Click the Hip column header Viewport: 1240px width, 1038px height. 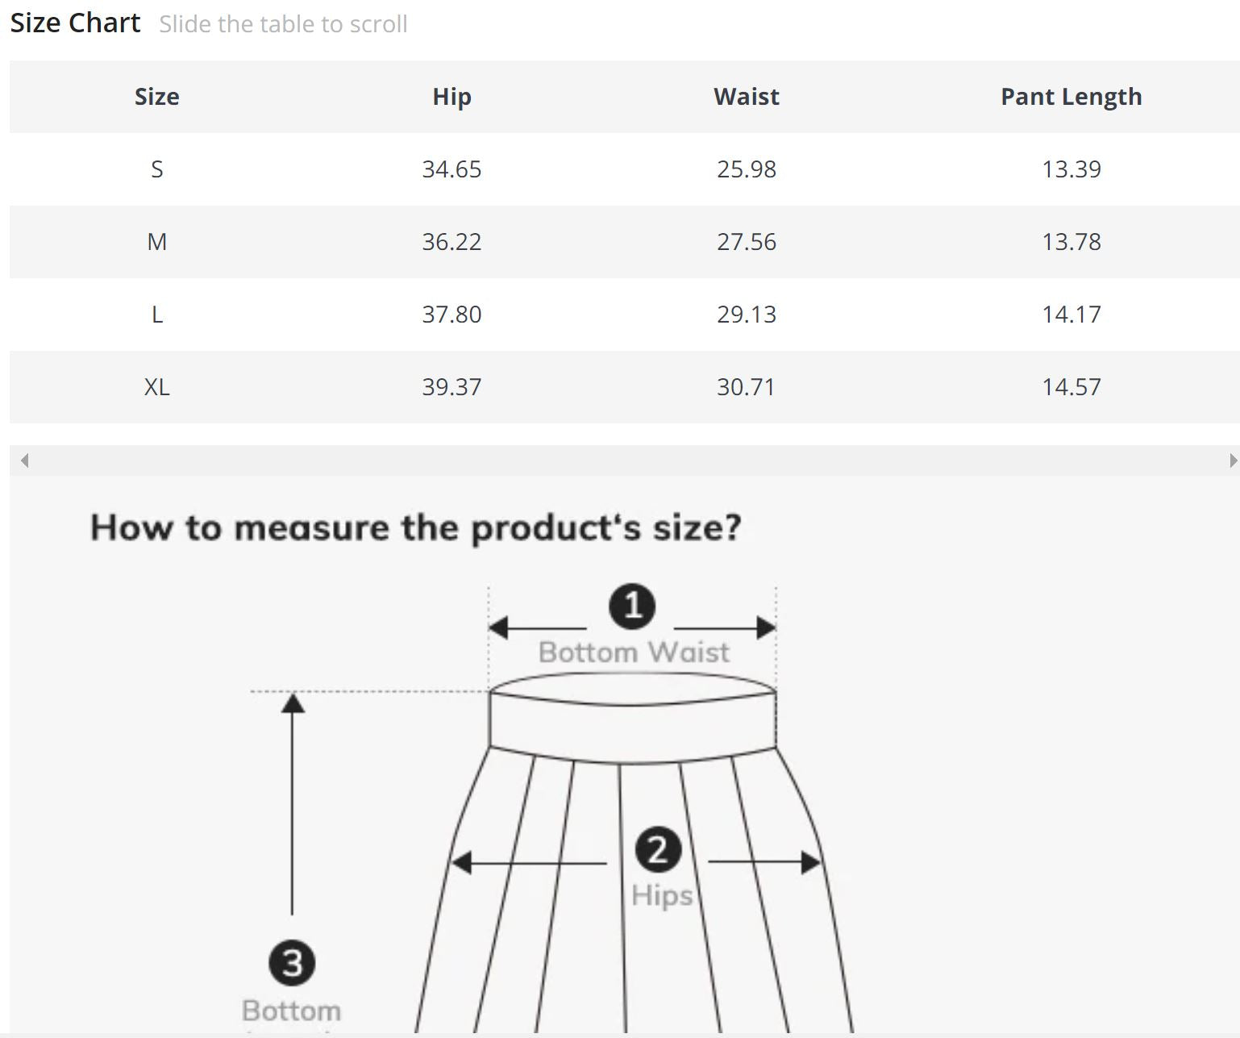(451, 97)
